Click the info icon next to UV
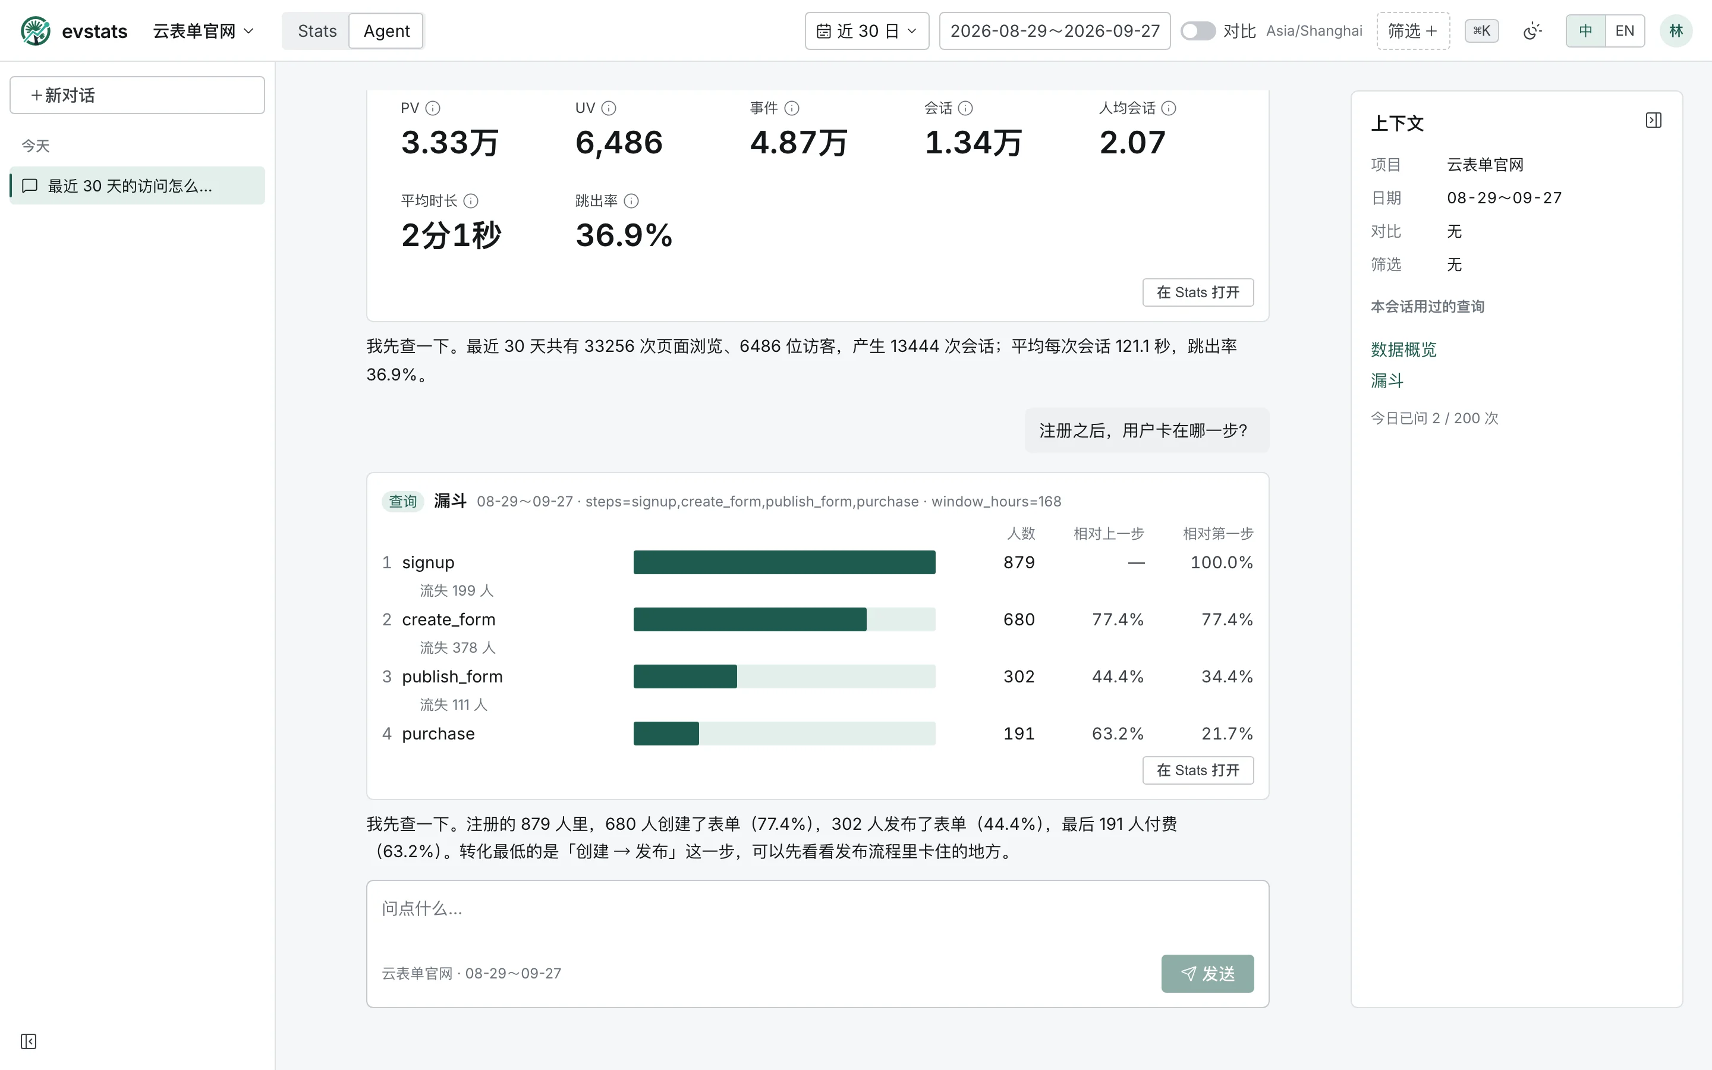The image size is (1712, 1070). pos(608,108)
